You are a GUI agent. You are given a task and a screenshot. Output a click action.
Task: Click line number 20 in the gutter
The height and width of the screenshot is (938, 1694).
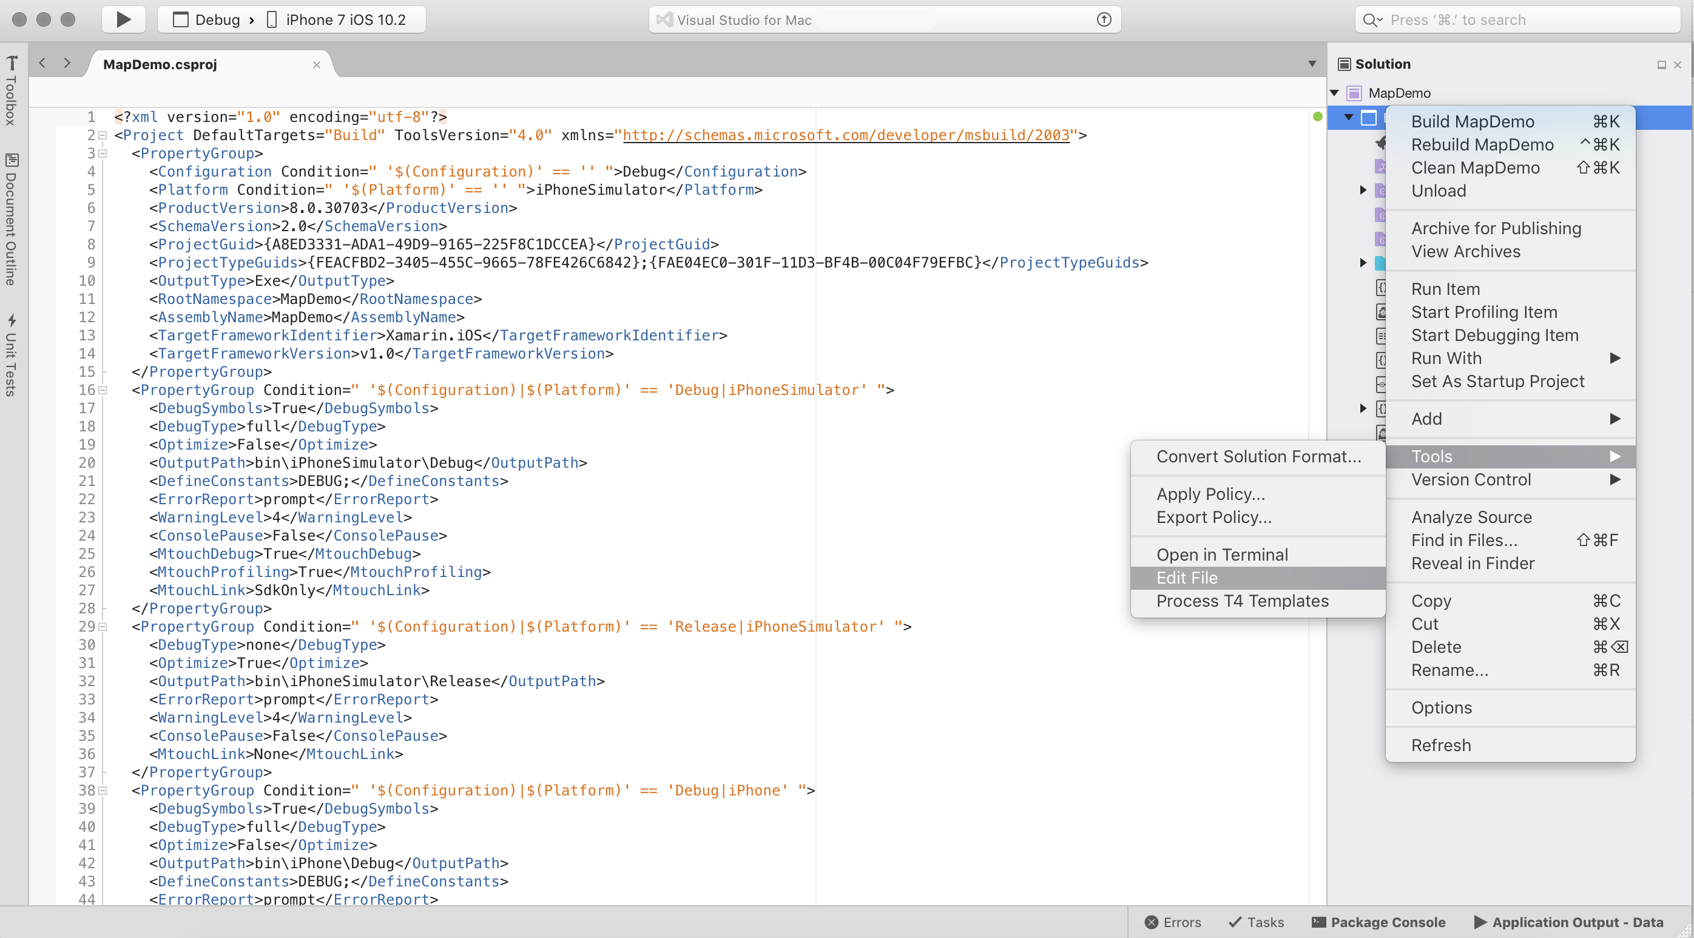pos(87,462)
